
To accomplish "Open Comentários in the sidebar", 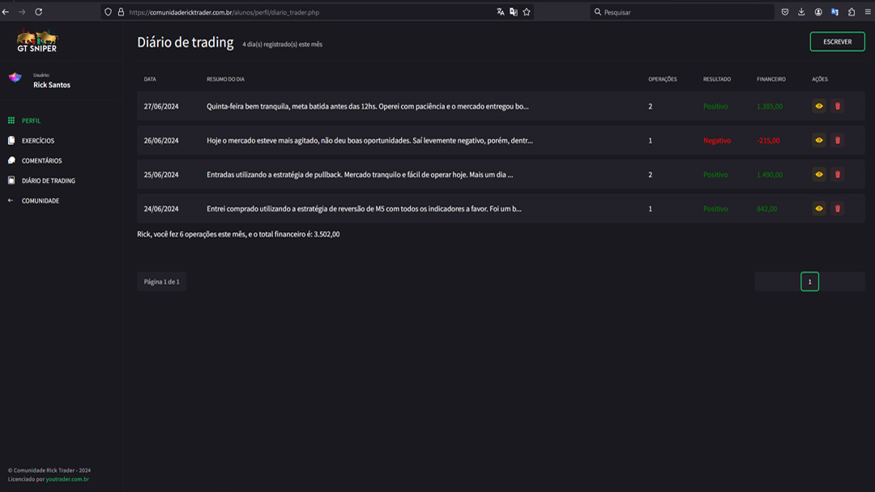I will (41, 161).
